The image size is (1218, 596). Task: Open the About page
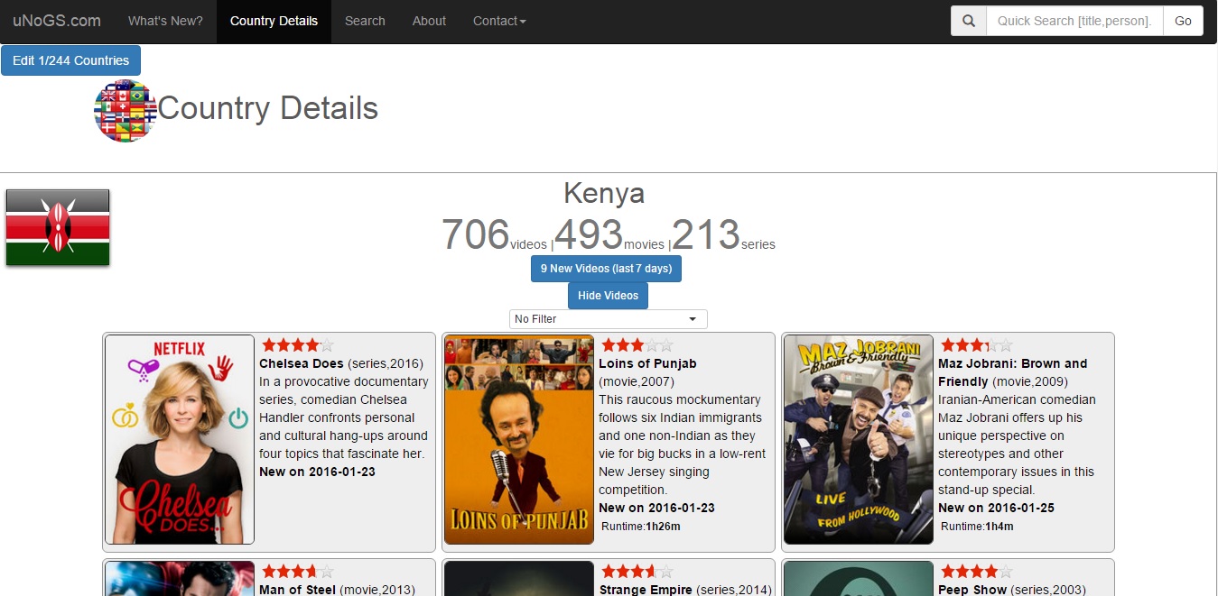(x=429, y=21)
